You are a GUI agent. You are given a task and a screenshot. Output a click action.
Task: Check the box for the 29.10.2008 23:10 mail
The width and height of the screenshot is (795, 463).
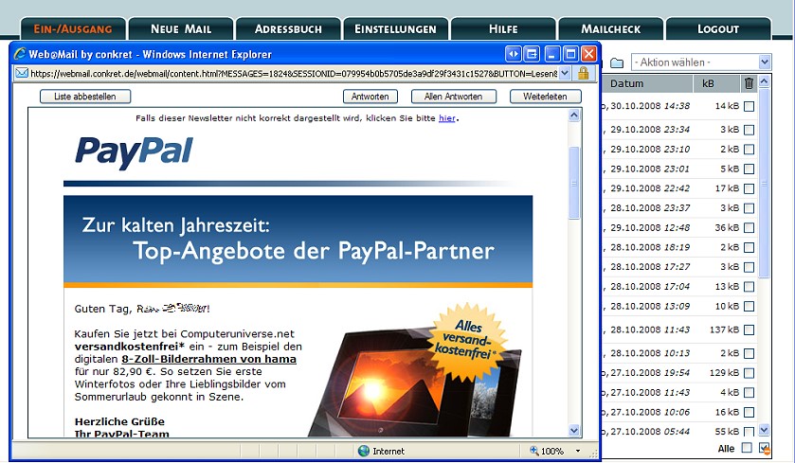[749, 150]
